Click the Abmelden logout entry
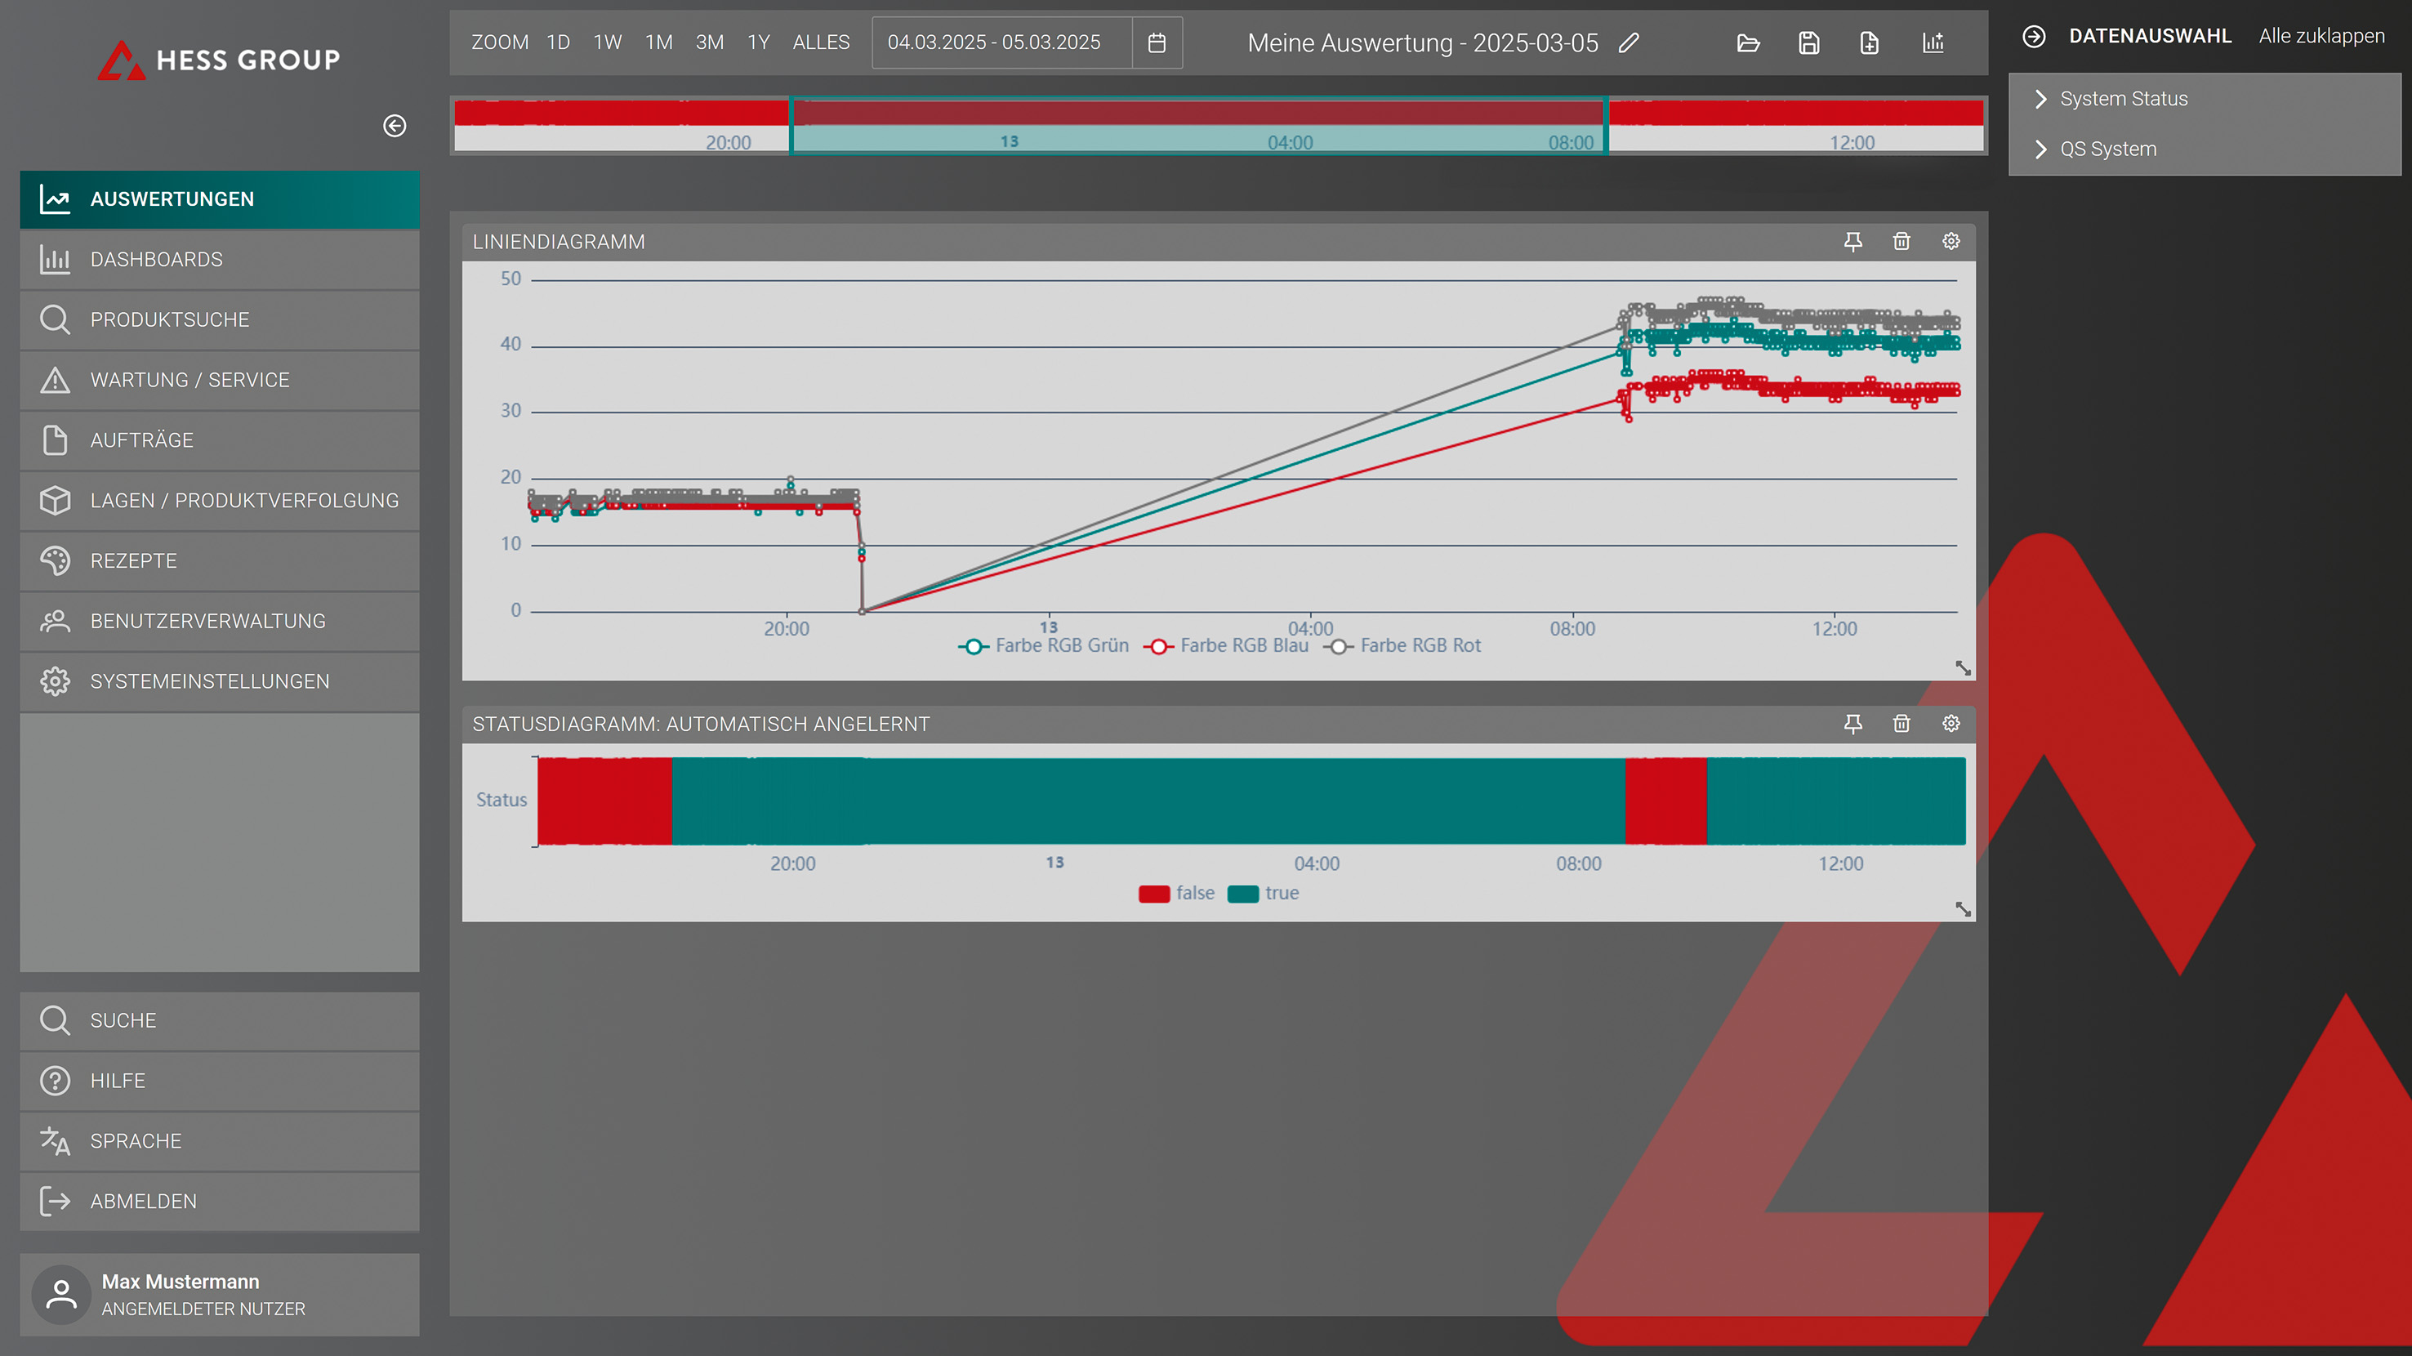This screenshot has height=1356, width=2412. pos(219,1202)
